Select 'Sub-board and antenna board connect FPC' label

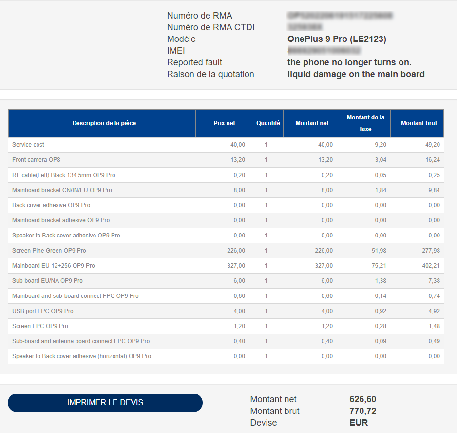pyautogui.click(x=81, y=341)
